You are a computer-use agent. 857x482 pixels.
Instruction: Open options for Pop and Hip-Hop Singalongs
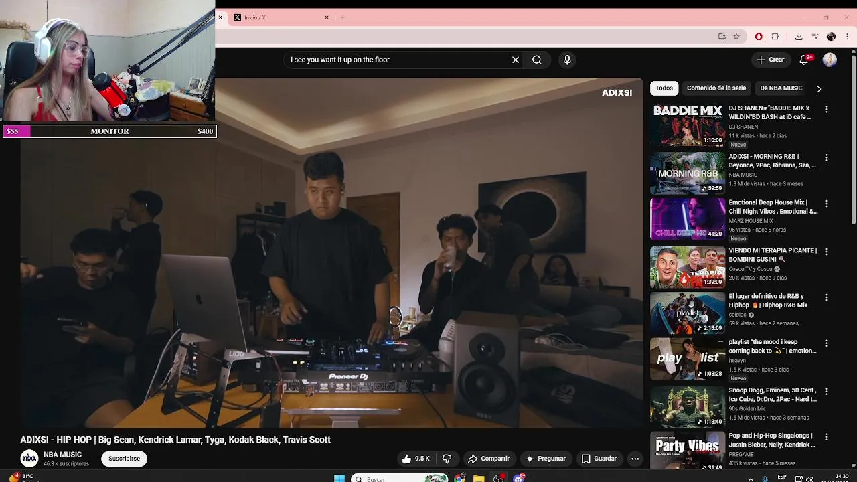pos(826,436)
